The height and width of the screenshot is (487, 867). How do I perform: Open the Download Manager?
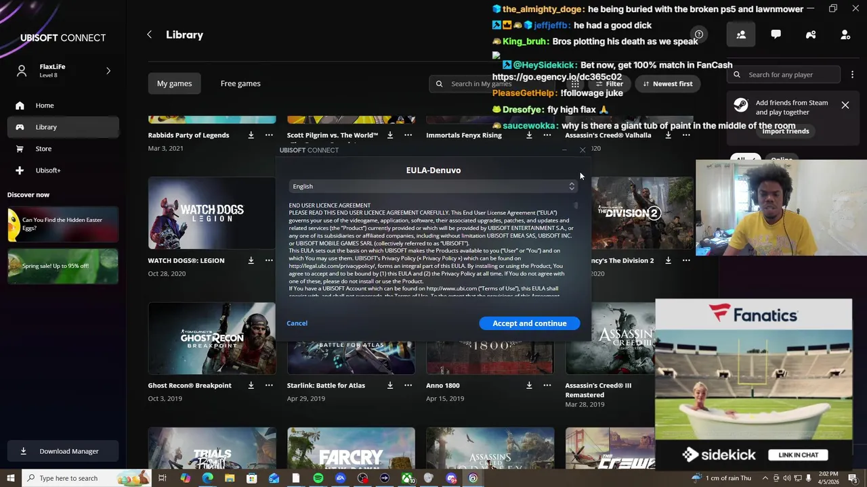point(63,451)
